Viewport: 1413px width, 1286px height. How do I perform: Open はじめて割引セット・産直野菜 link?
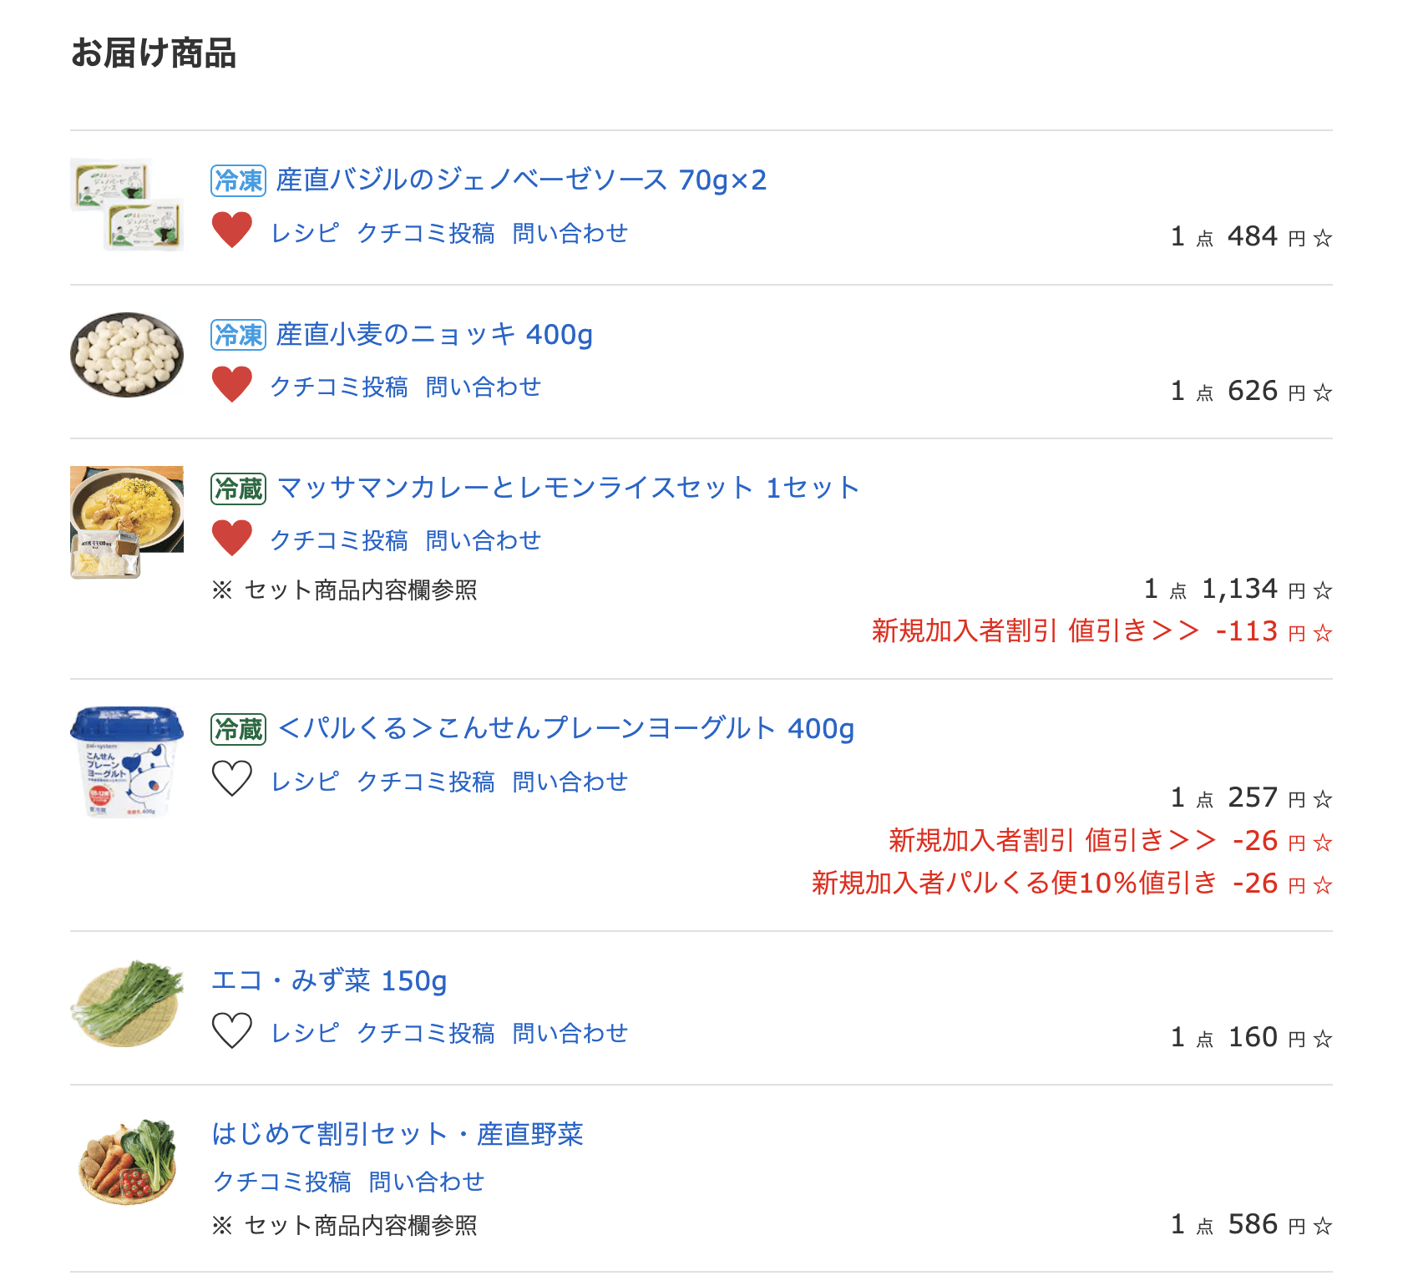point(397,1134)
